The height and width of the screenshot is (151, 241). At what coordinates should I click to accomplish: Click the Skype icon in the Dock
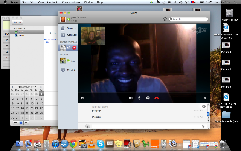click(101, 144)
